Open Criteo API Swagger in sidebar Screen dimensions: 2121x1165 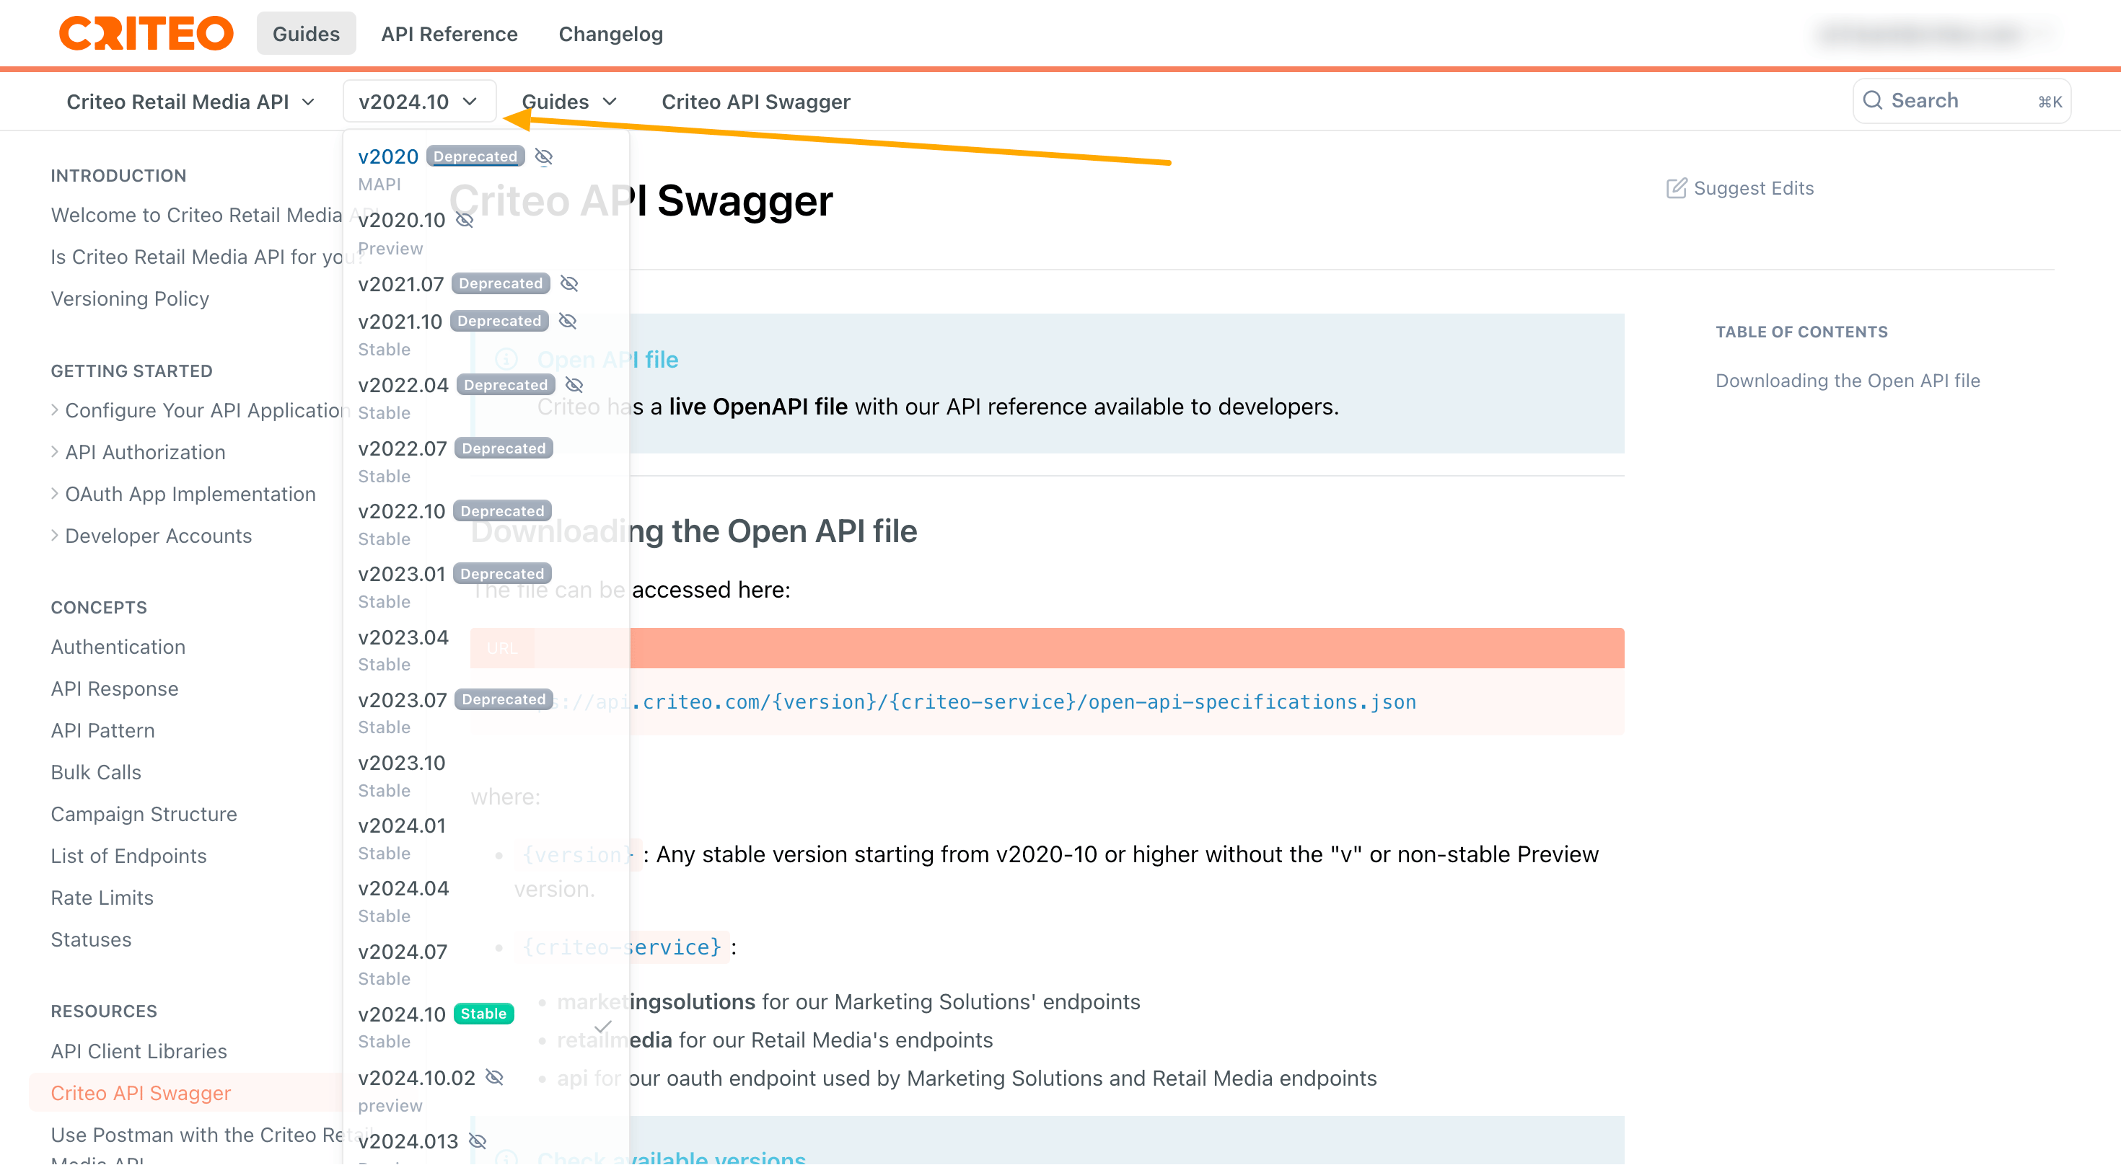click(141, 1094)
